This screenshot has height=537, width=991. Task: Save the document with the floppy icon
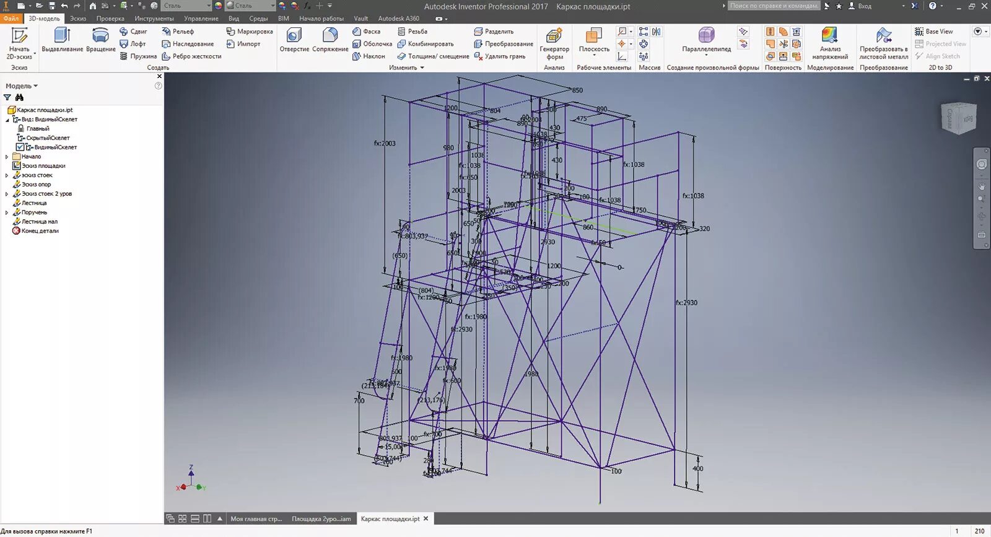pos(52,6)
